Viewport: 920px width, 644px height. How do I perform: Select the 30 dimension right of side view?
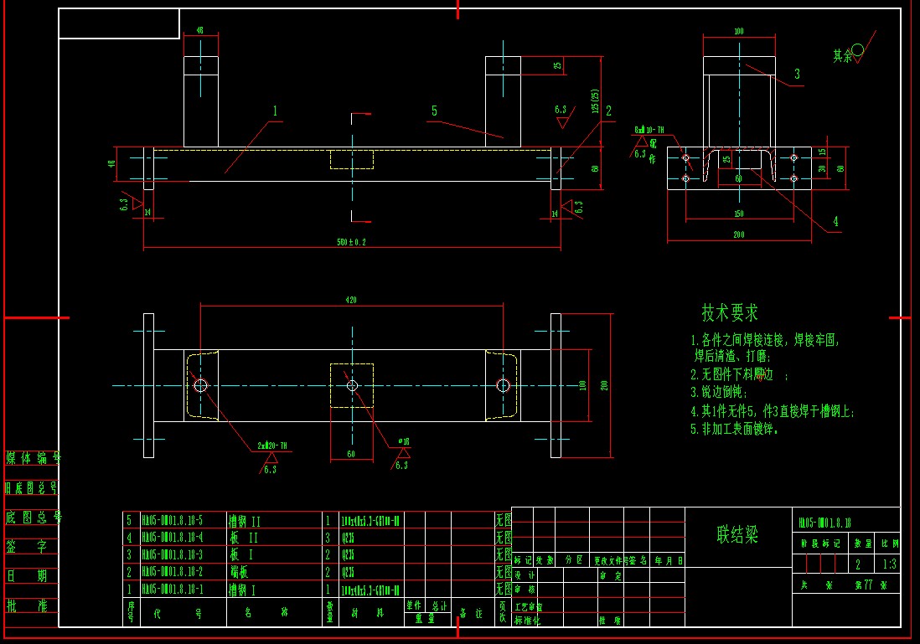(x=822, y=168)
